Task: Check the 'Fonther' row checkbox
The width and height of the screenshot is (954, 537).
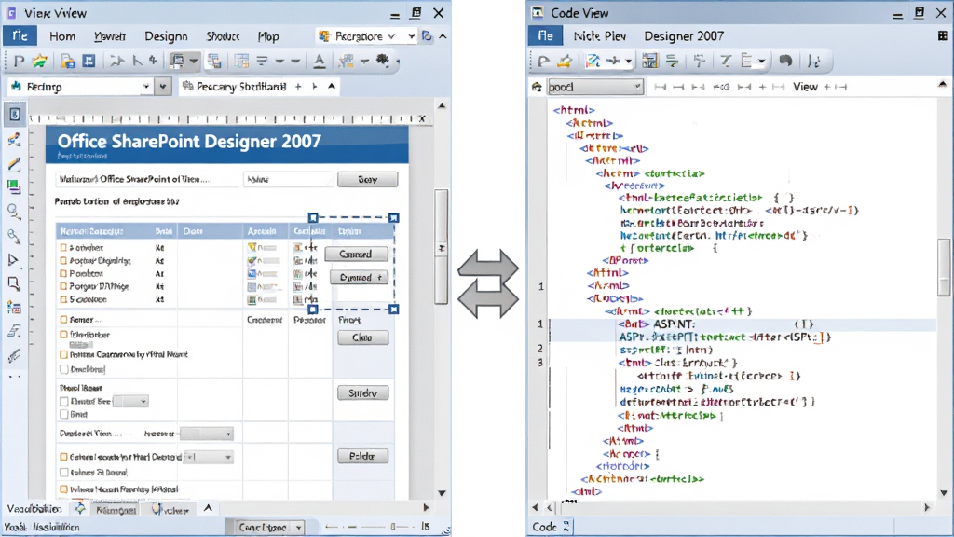Action: [x=63, y=248]
